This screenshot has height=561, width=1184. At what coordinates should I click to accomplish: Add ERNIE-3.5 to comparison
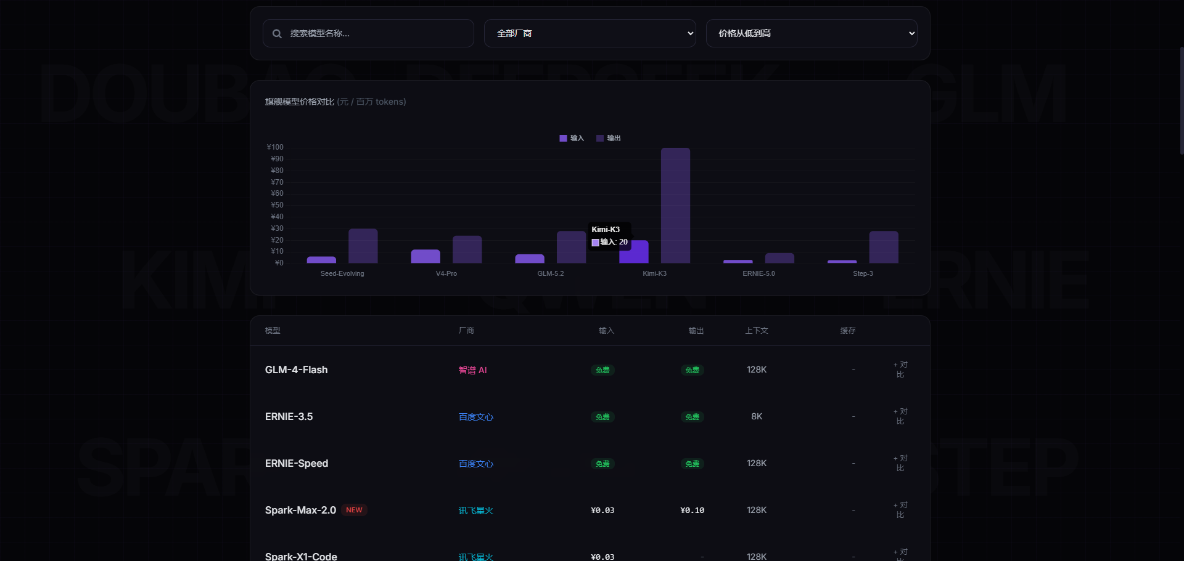900,416
